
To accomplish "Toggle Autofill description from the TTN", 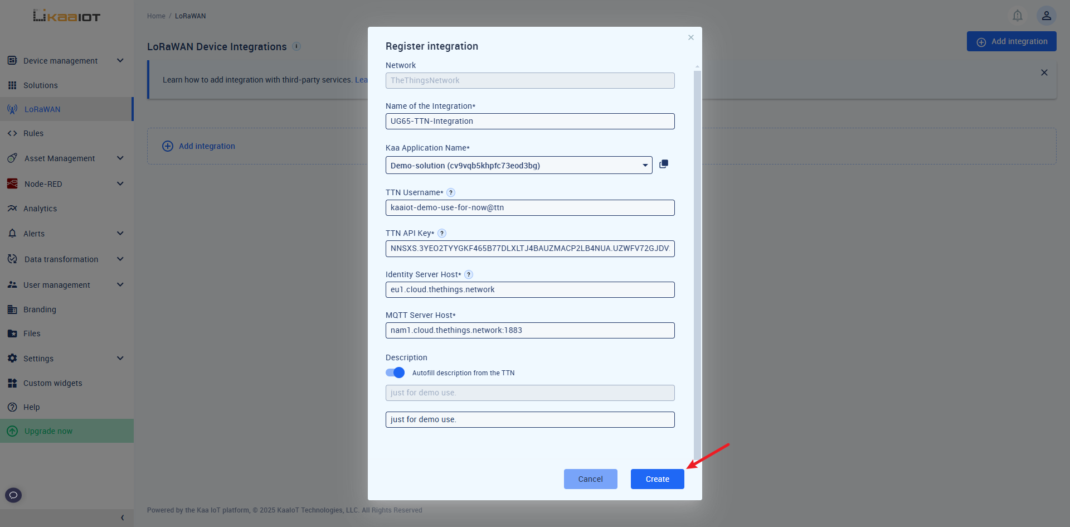I will 395,373.
